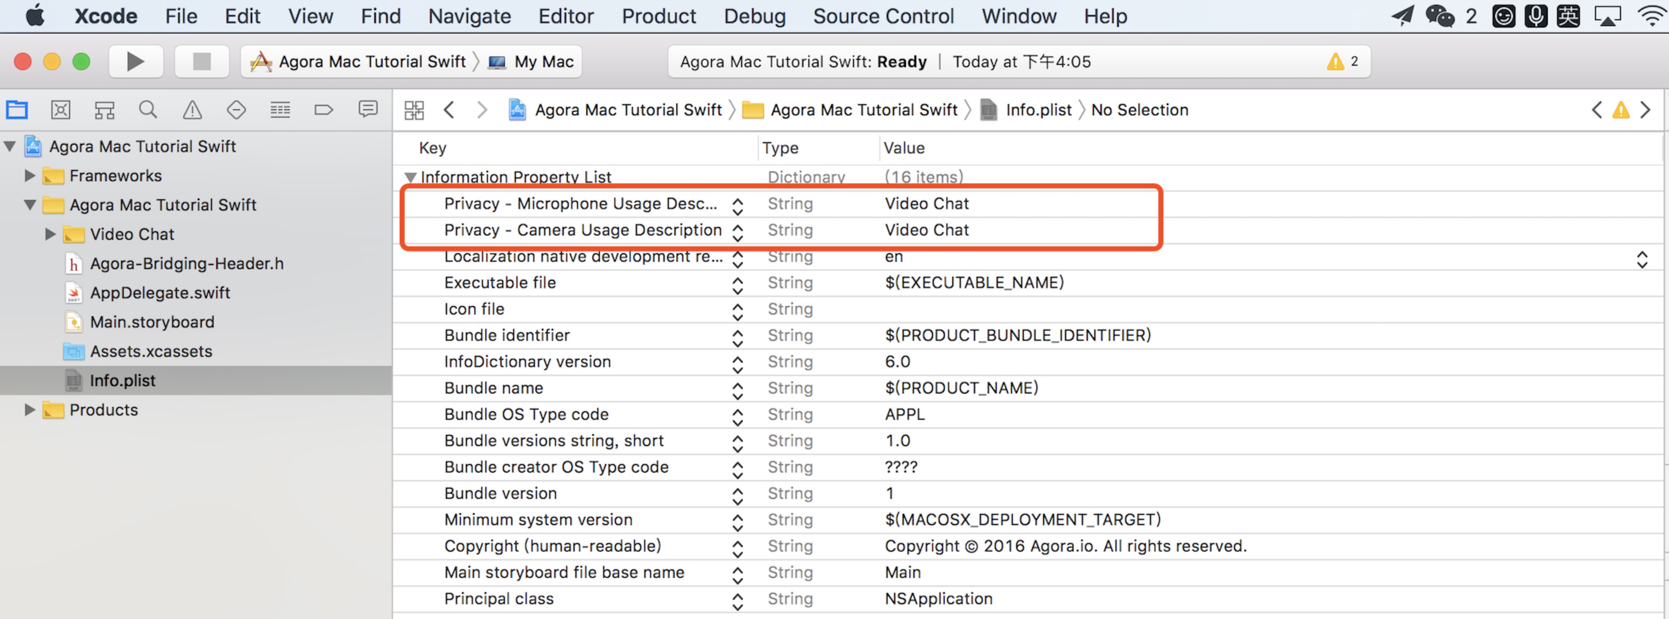The image size is (1669, 619).
Task: Open key stepper for Microphone Usage Description
Action: (x=737, y=206)
